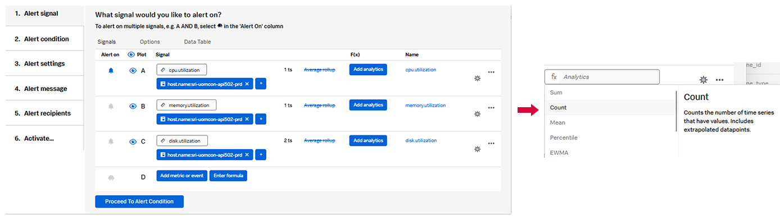The height and width of the screenshot is (220, 780).
Task: Open the three-dot menu for cpu.utilization row
Action: (491, 72)
